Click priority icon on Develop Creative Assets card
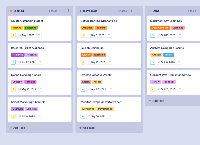 83,89
